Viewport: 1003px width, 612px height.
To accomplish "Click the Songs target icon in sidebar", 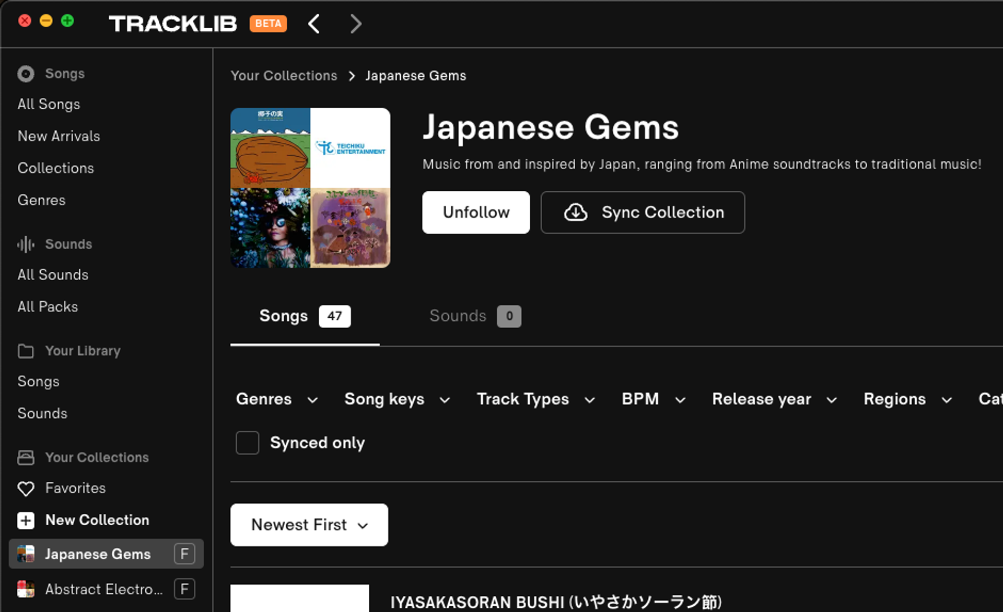I will [26, 74].
